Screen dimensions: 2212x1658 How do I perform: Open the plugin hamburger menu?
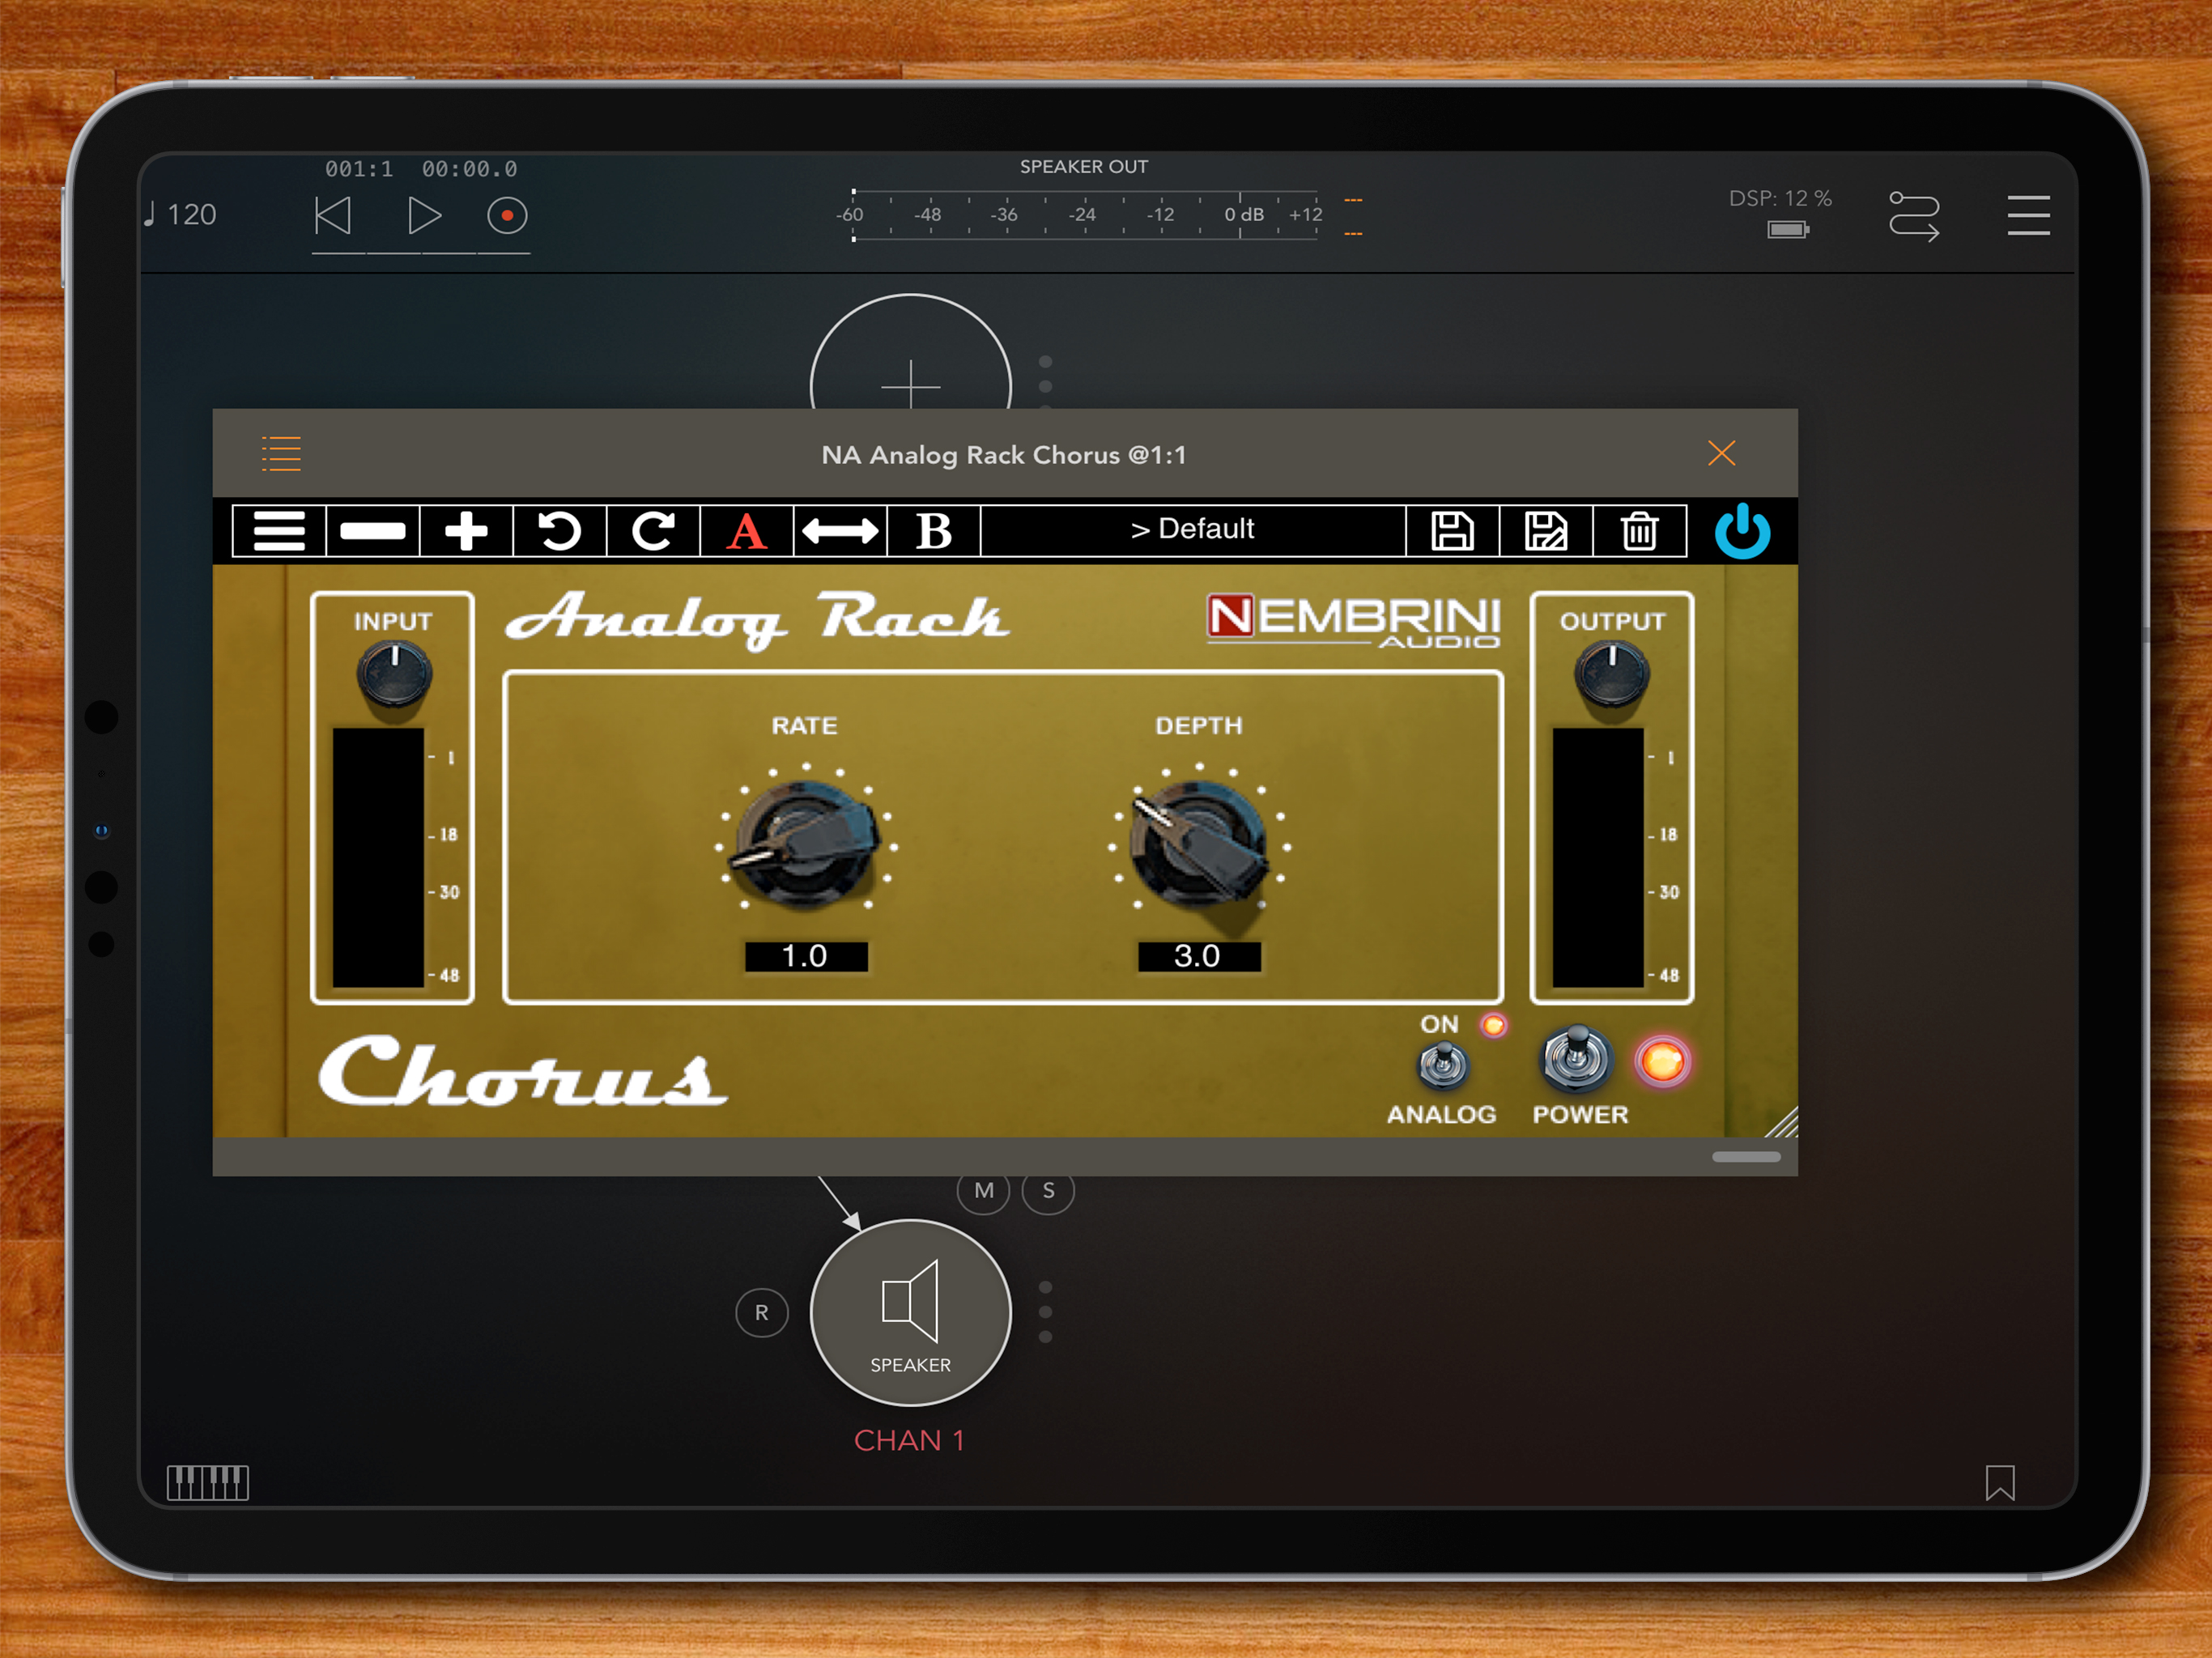click(279, 530)
